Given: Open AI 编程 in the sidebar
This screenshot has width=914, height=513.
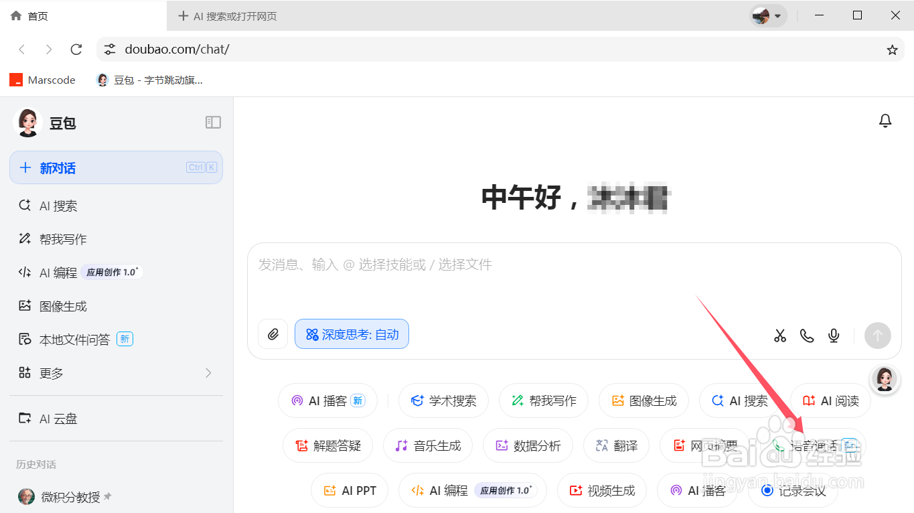Looking at the screenshot, I should [116, 273].
